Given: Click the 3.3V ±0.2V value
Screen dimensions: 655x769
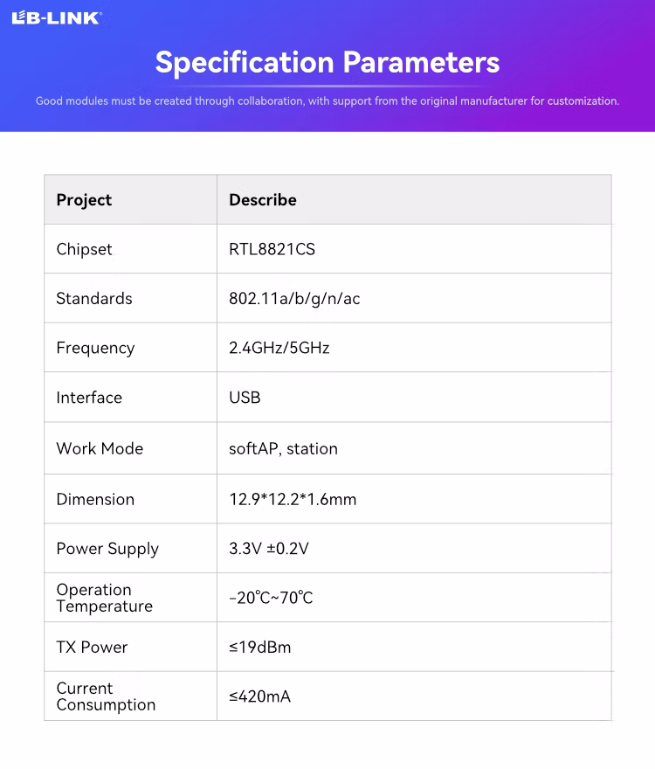Looking at the screenshot, I should click(x=269, y=549).
